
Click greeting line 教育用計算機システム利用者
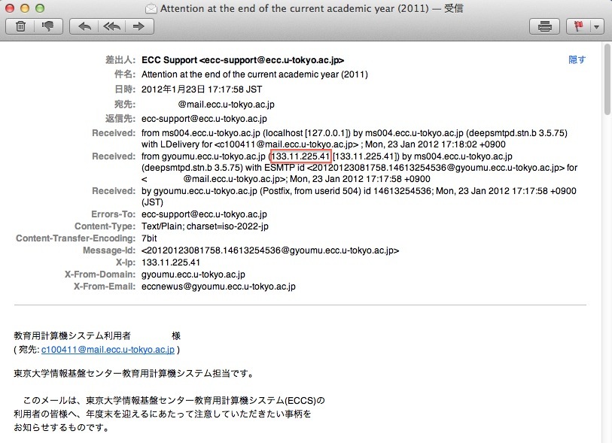(72, 335)
